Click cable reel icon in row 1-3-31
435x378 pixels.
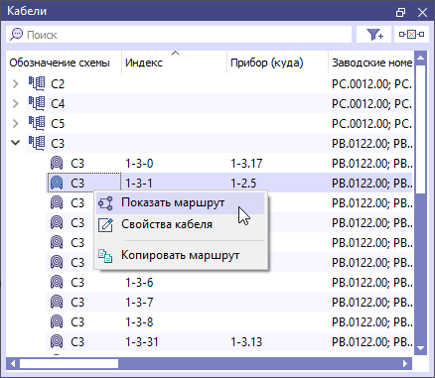pos(57,341)
